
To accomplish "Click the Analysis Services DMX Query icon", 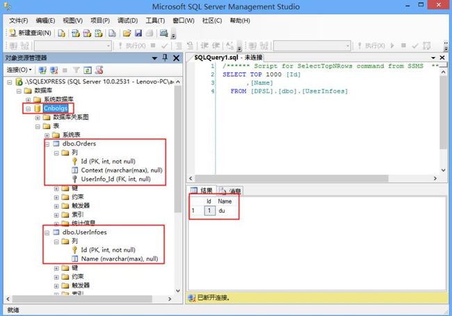I will pos(87,33).
